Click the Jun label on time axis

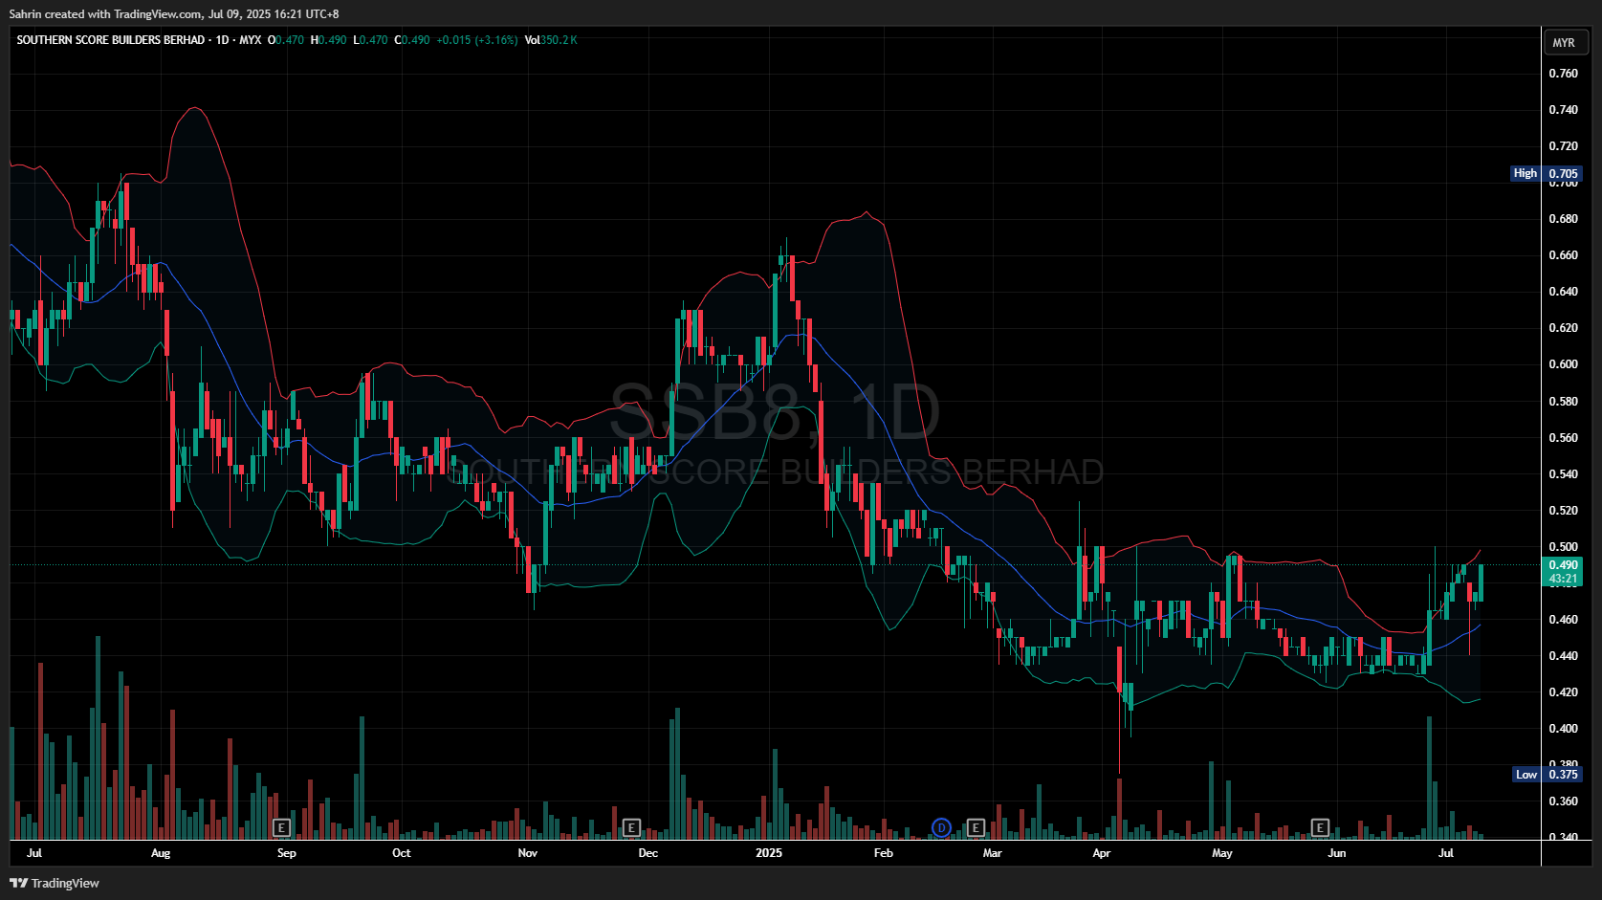(x=1337, y=853)
